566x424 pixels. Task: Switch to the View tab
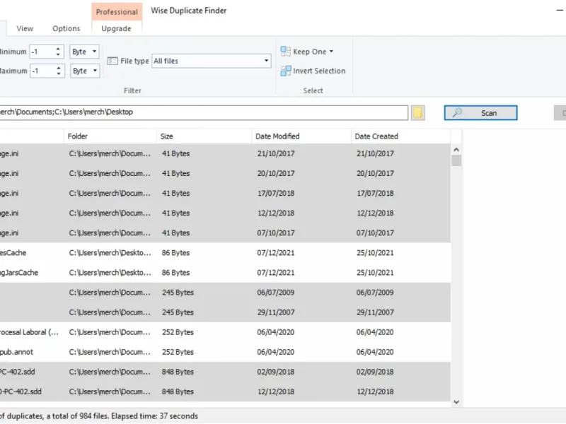pyautogui.click(x=25, y=29)
